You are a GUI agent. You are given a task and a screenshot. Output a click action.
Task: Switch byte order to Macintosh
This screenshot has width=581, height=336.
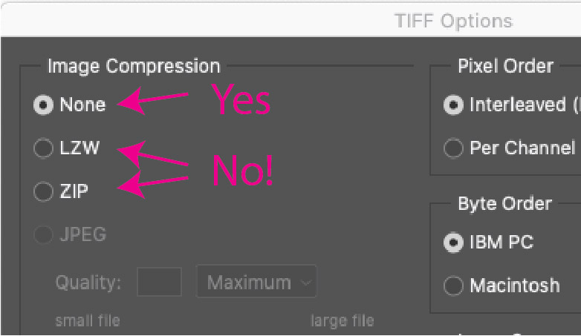pyautogui.click(x=453, y=285)
